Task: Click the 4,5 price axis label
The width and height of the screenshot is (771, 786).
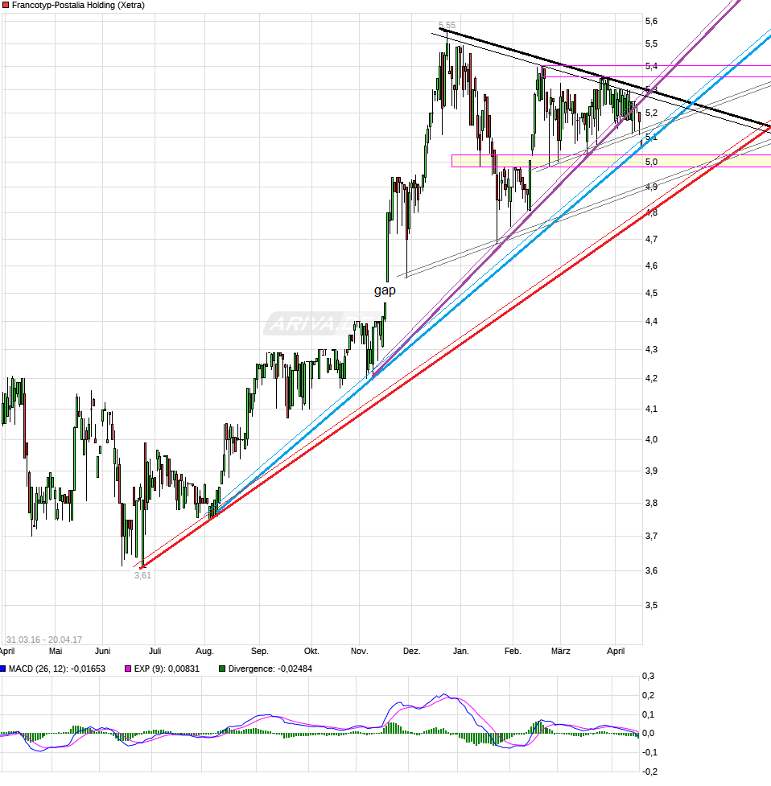Action: point(651,293)
